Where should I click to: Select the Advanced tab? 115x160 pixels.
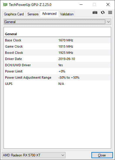point(49,14)
